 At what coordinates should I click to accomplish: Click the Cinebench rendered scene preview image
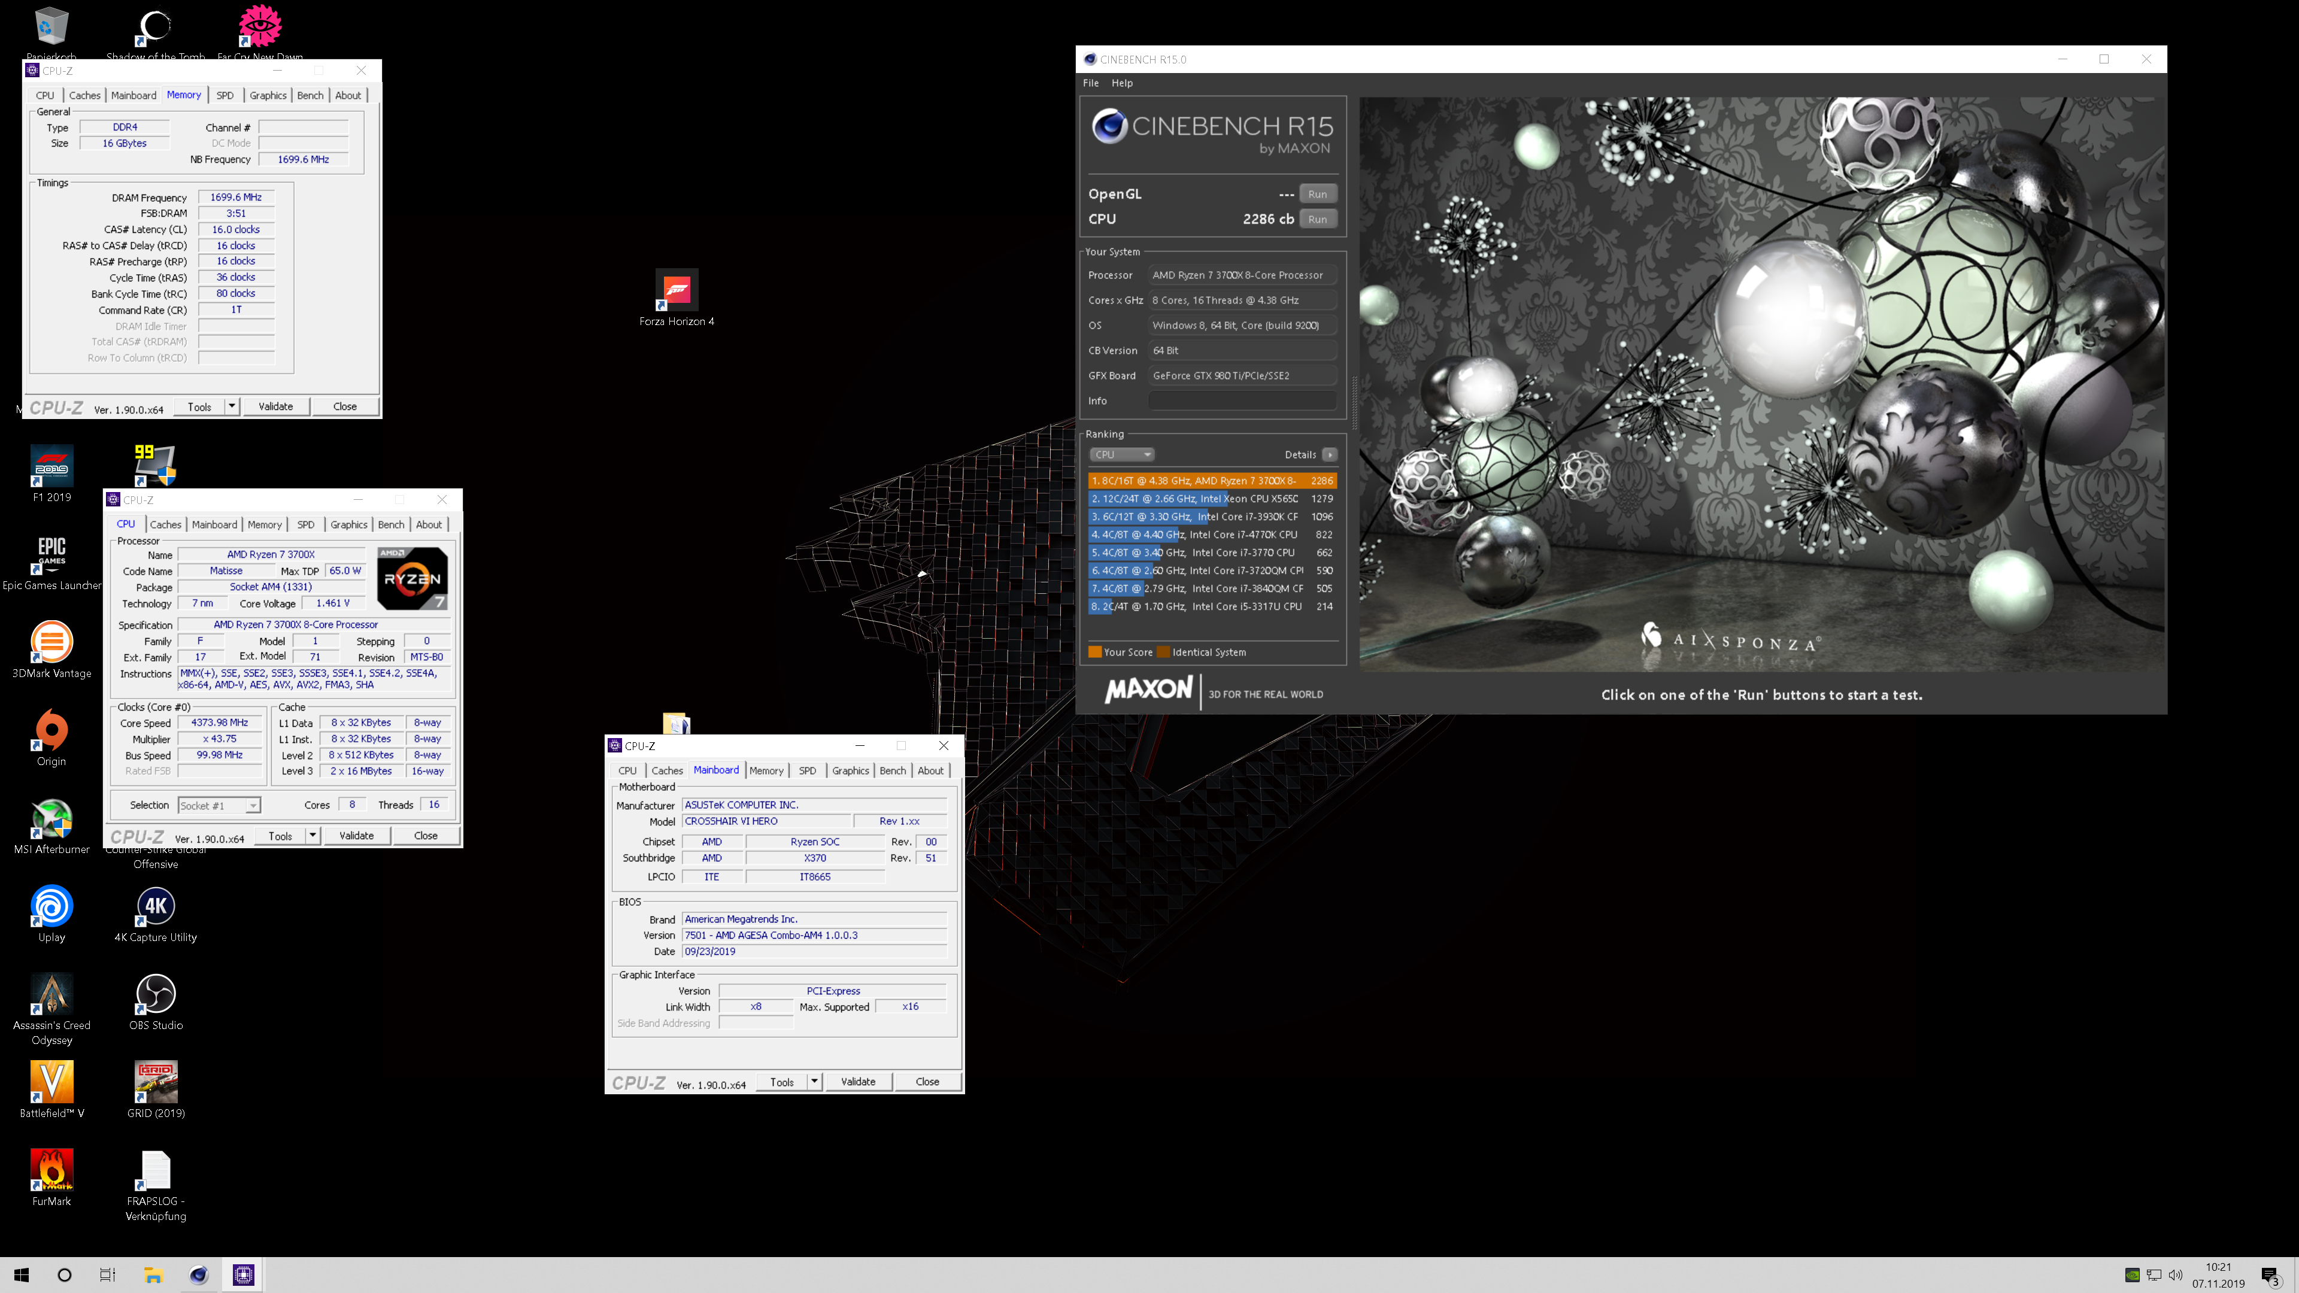[x=1762, y=384]
